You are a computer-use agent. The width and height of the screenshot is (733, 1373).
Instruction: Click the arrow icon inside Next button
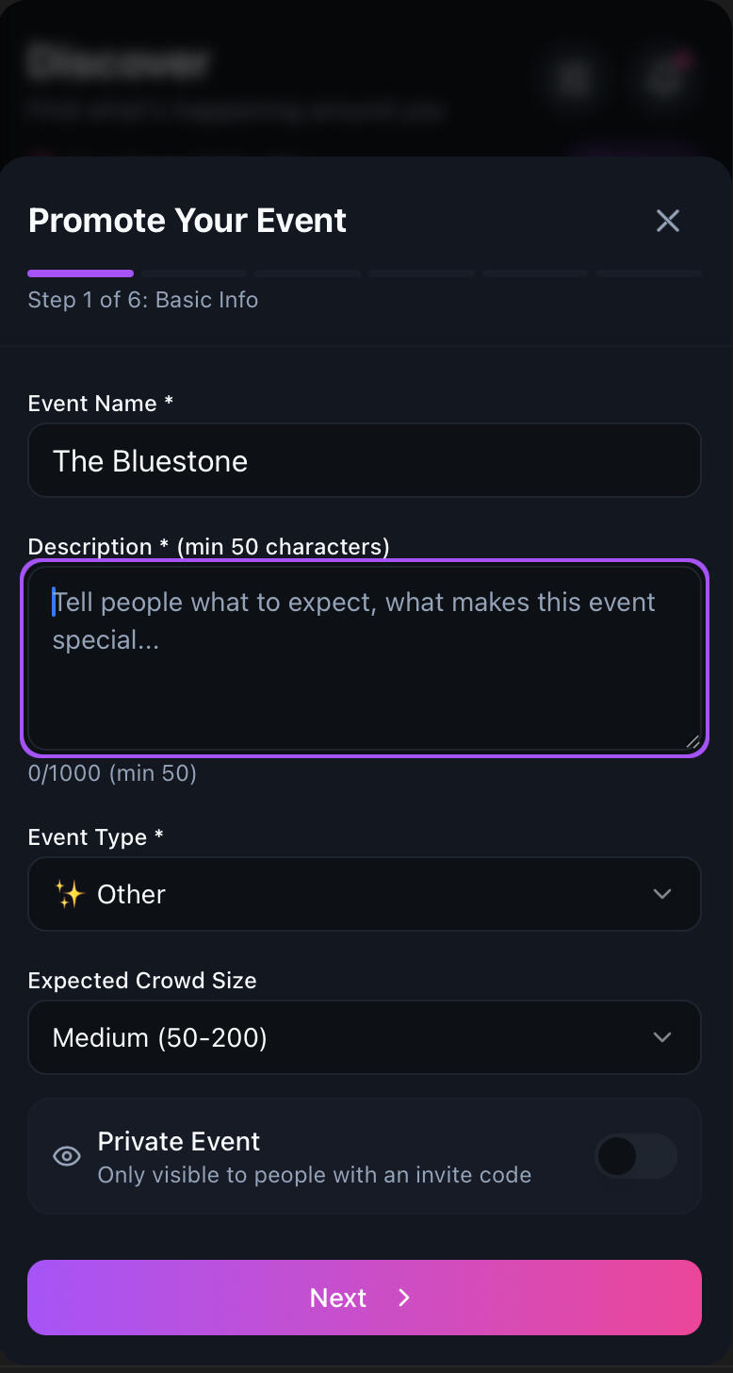(x=404, y=1298)
